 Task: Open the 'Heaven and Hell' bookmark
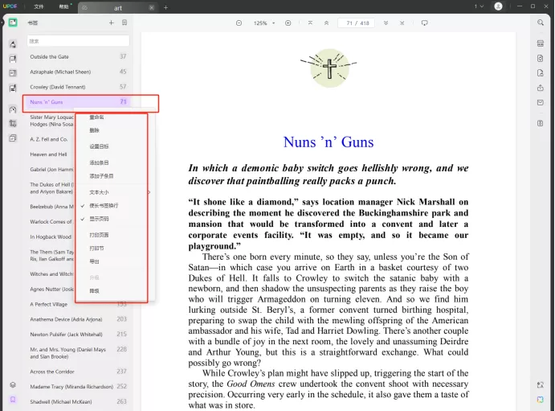click(x=48, y=154)
